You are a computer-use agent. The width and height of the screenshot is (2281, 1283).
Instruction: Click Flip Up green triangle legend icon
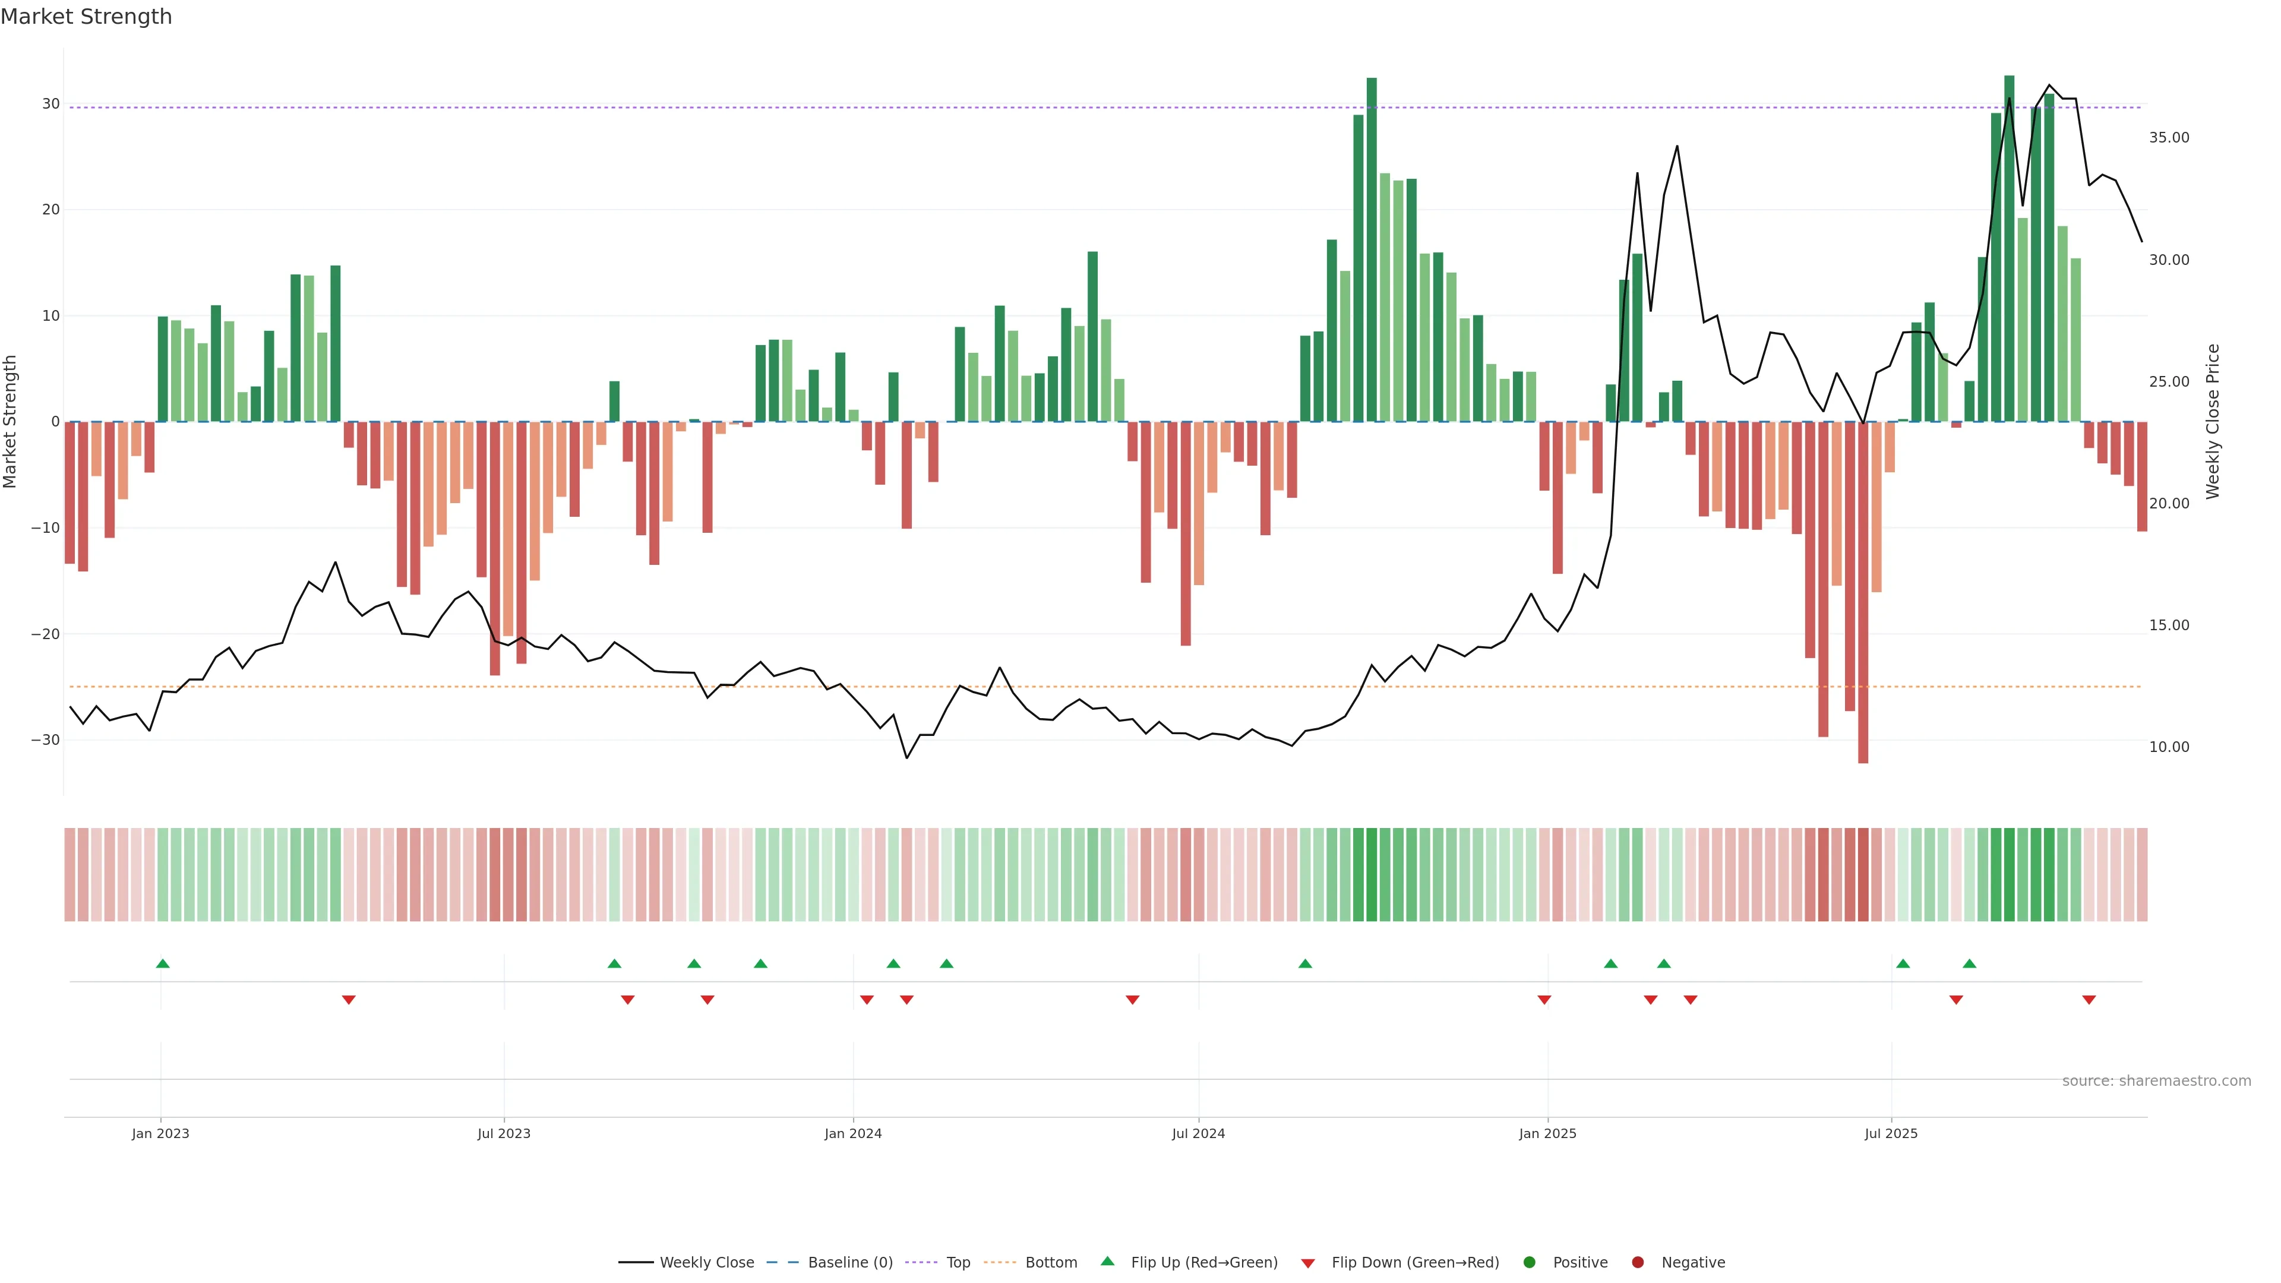(x=1107, y=1261)
